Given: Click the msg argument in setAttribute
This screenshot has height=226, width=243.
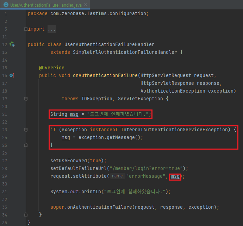Looking at the screenshot, I should pos(175,176).
